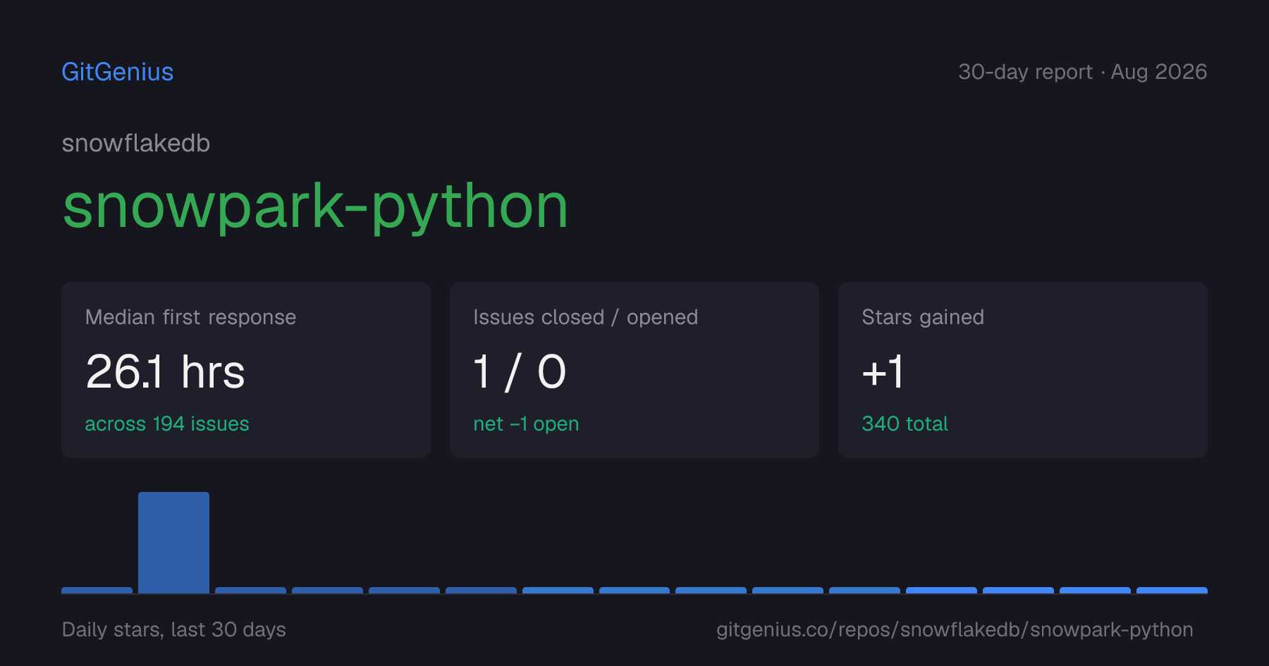Click the 'across 194 issues' text
1269x666 pixels.
point(167,424)
